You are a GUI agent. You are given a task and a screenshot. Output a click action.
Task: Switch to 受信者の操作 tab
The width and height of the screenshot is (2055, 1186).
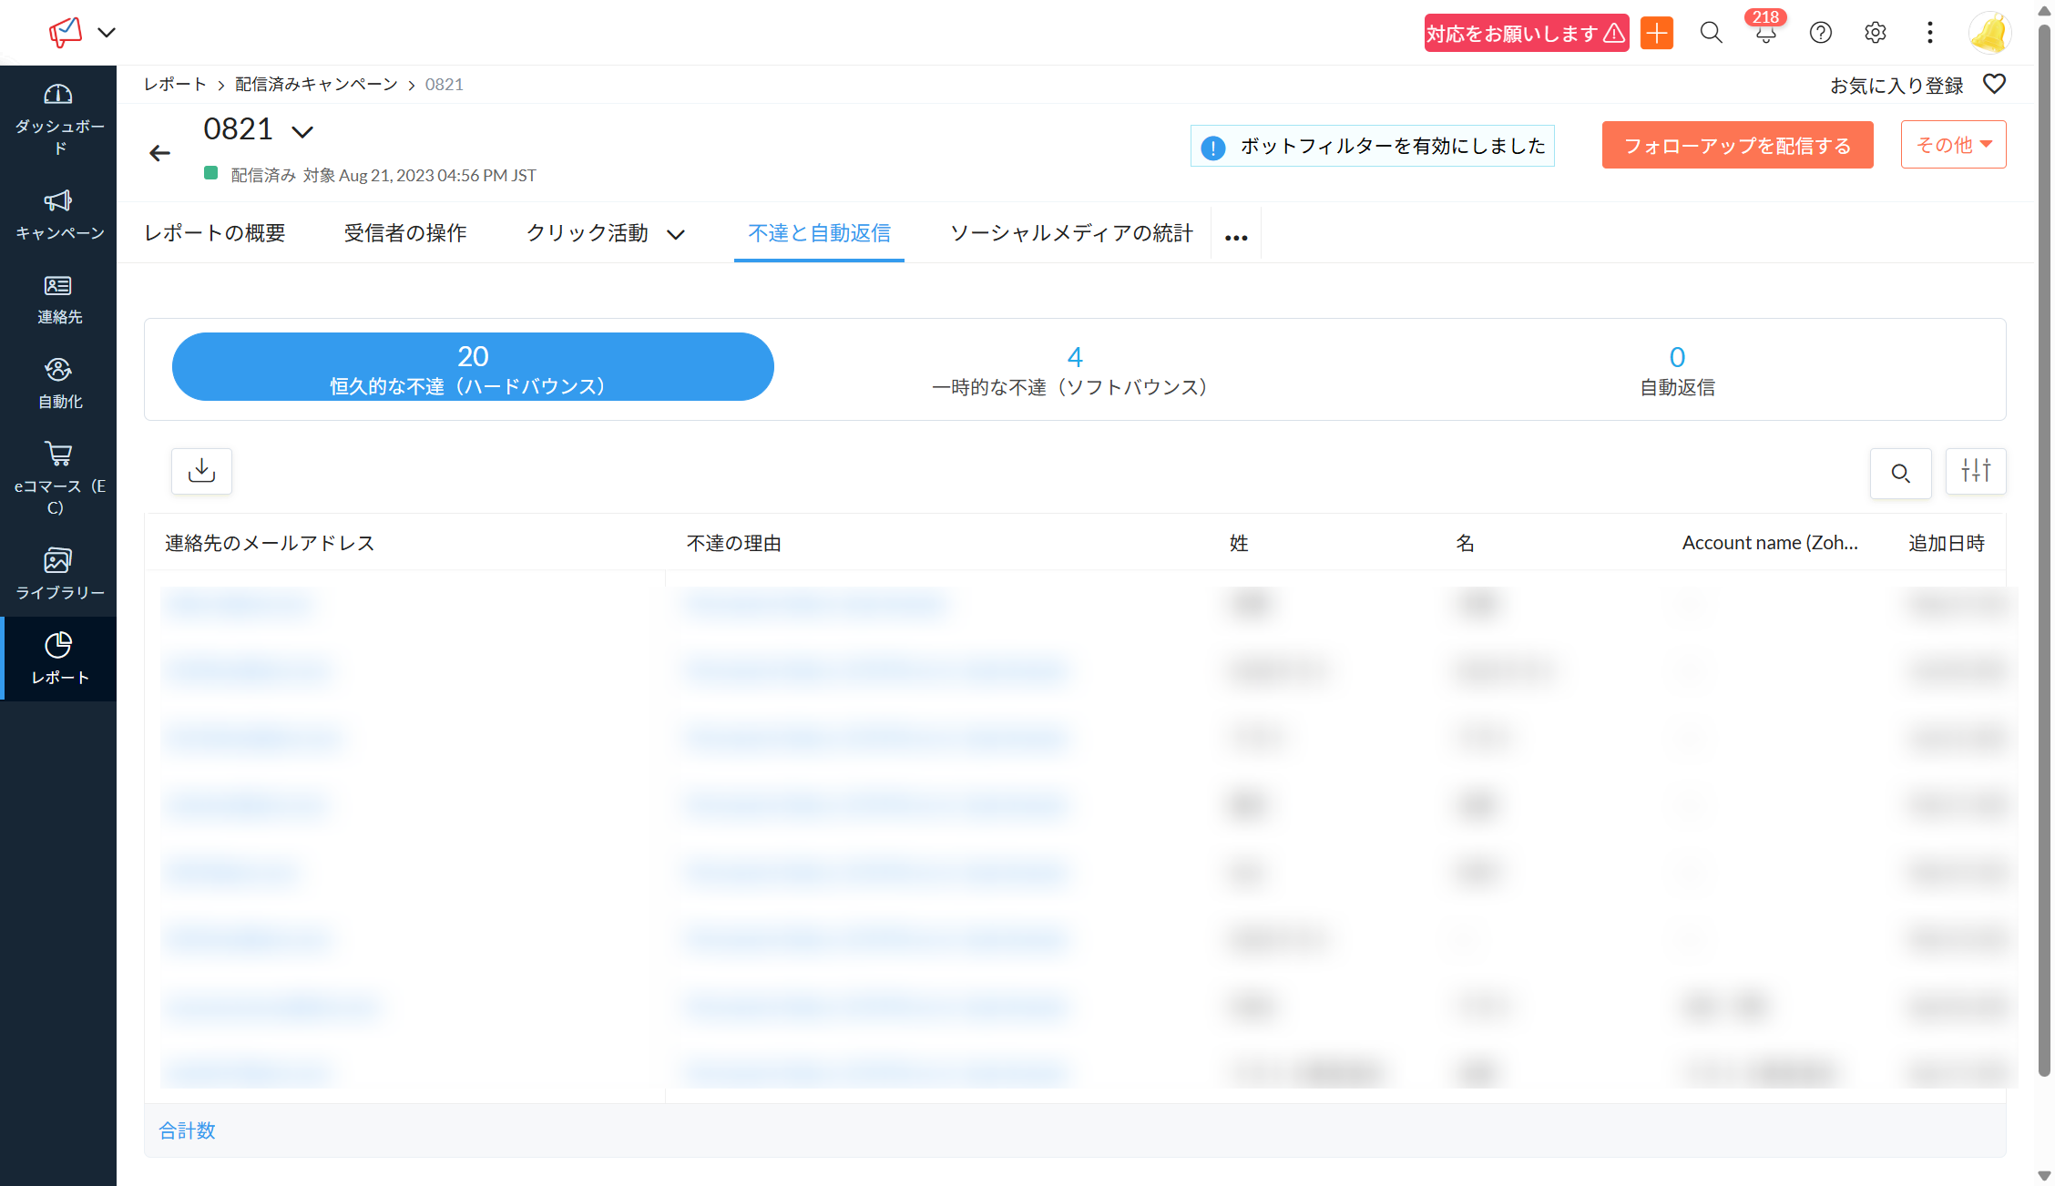[405, 233]
